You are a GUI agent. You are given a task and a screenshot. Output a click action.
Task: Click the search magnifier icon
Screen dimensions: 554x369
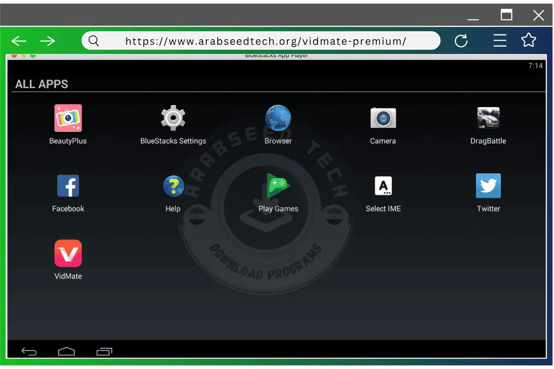click(94, 41)
